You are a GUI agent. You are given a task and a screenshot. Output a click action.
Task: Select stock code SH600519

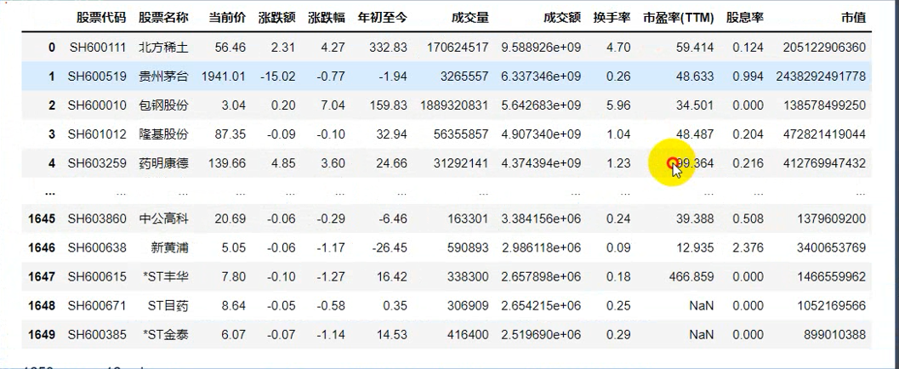point(97,77)
